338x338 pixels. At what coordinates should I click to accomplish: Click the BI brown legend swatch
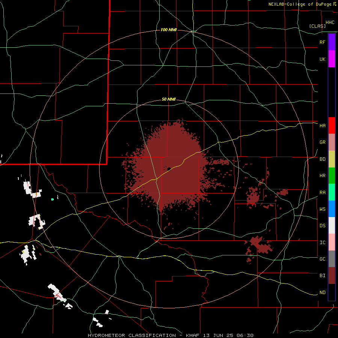click(x=332, y=276)
